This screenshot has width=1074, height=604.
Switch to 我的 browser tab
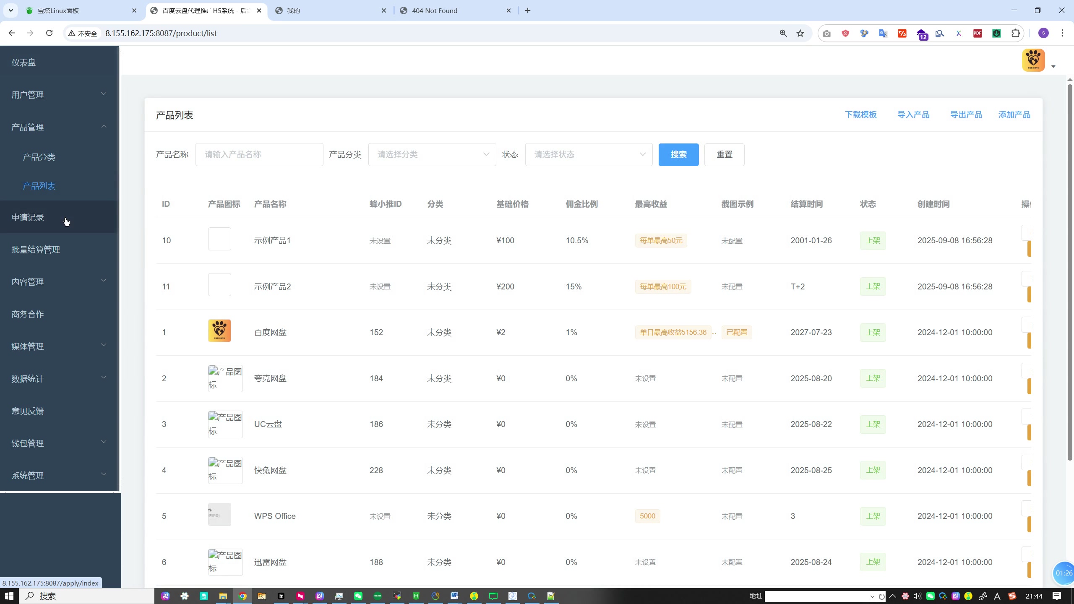(x=331, y=10)
